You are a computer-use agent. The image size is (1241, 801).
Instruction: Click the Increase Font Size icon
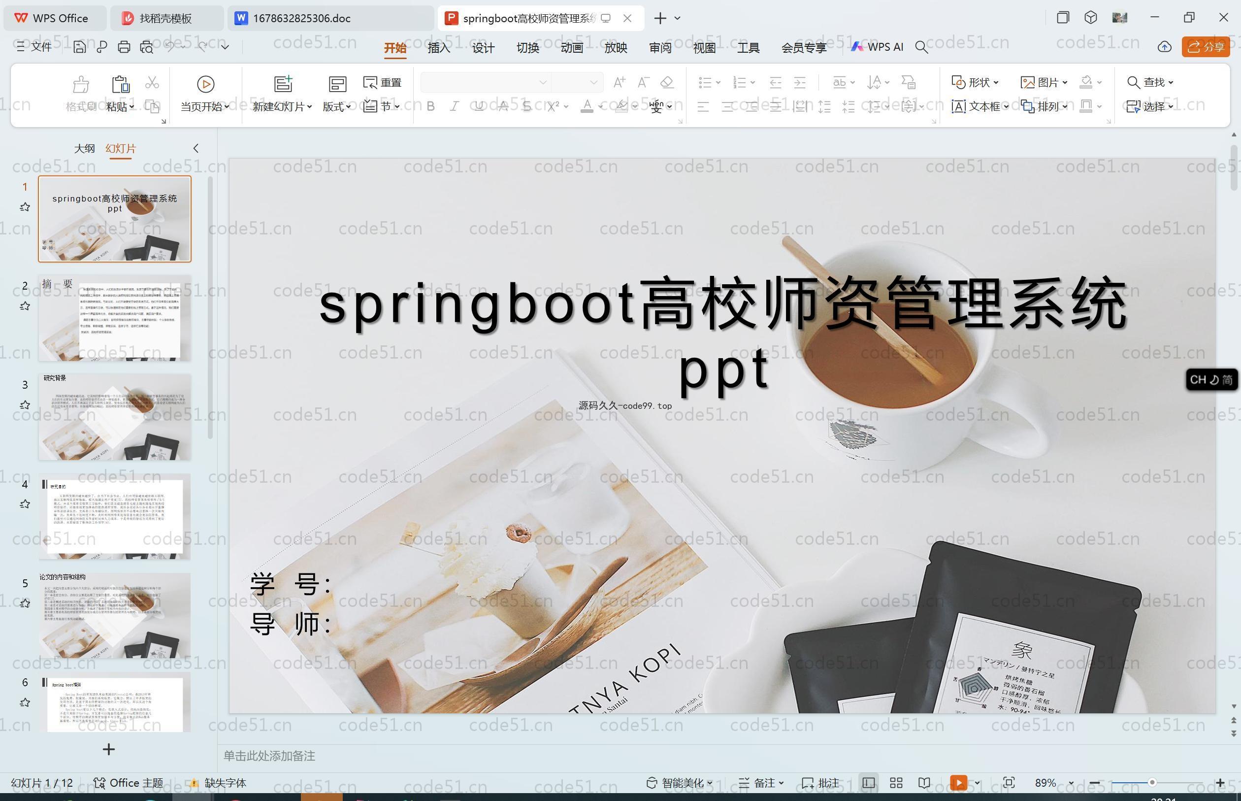(619, 82)
